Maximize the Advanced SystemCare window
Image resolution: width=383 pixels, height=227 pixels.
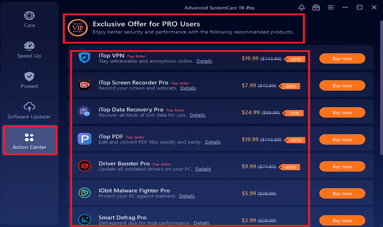click(x=360, y=8)
